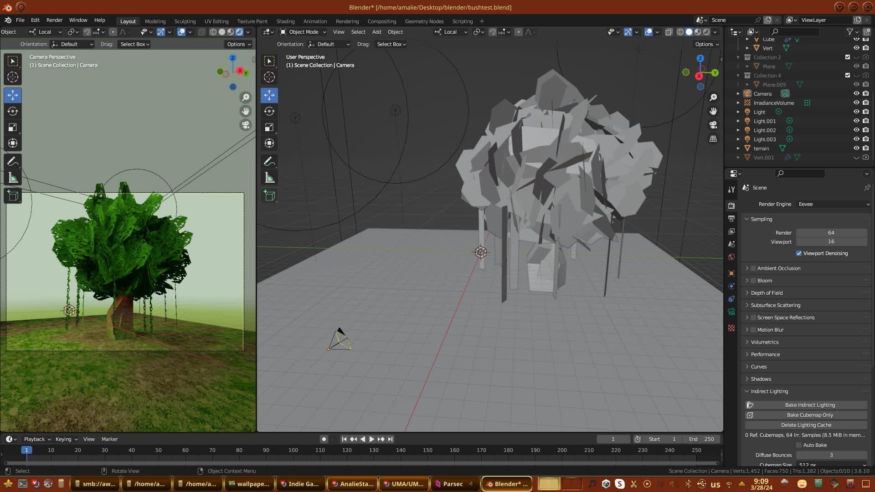Select the Measure tool in the left viewport

13,178
